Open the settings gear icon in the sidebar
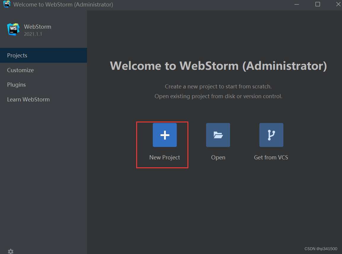Image resolution: width=342 pixels, height=254 pixels. (x=10, y=251)
